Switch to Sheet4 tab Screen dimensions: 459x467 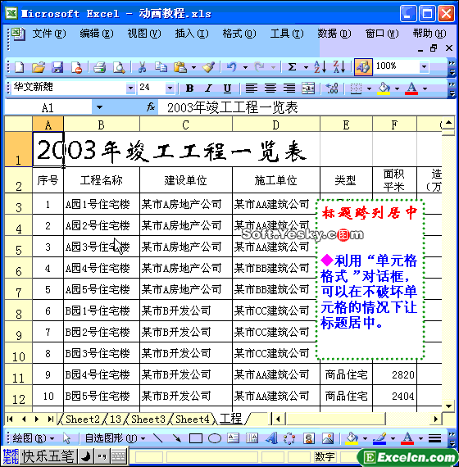[193, 419]
